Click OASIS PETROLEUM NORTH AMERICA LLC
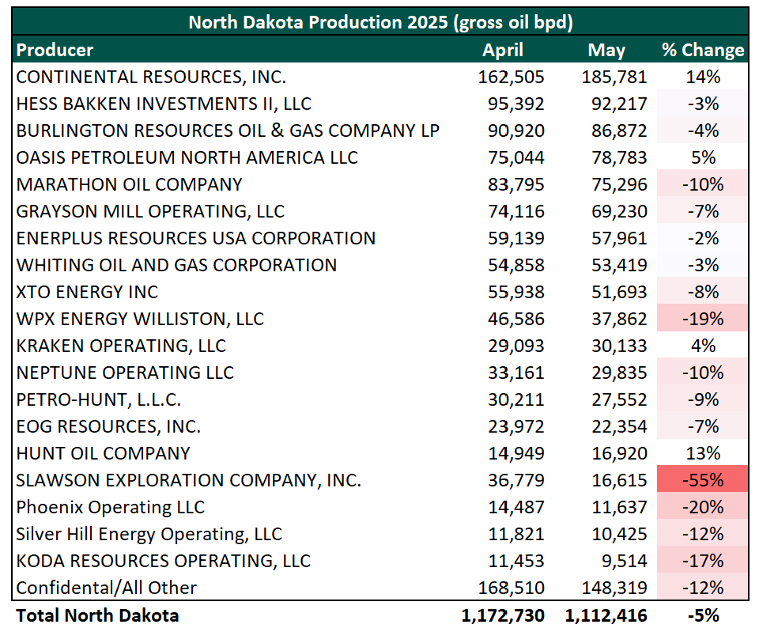Image resolution: width=759 pixels, height=628 pixels. [x=187, y=158]
